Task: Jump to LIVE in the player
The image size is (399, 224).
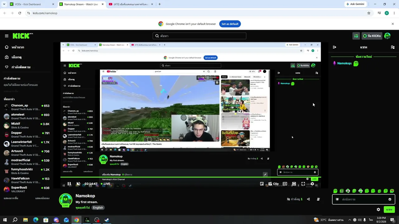Action: point(105,184)
